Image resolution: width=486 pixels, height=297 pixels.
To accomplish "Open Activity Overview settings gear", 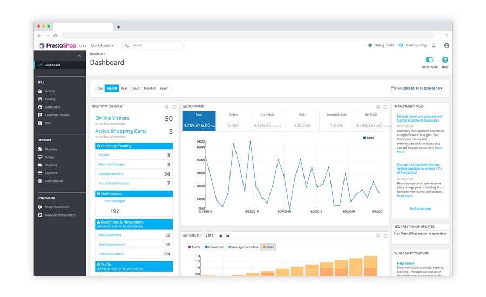I will [167, 106].
